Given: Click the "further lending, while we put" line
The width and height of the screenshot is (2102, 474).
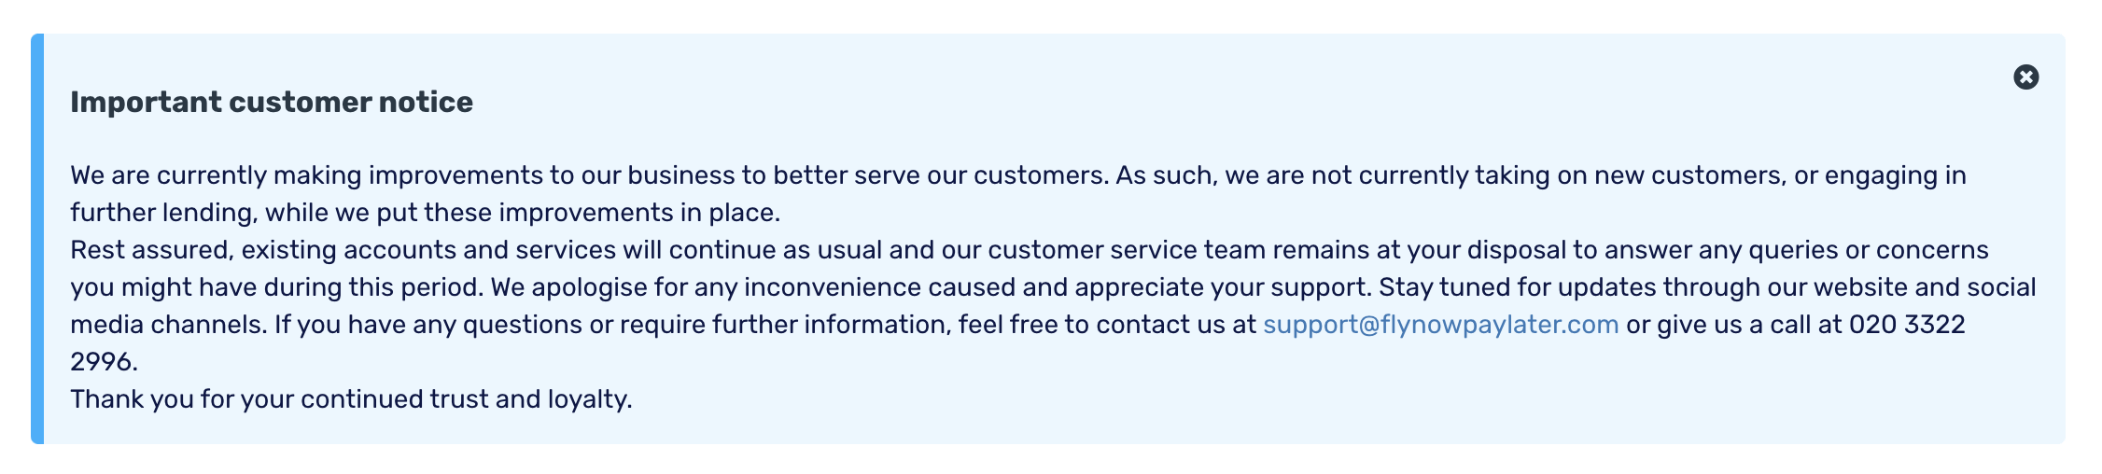Looking at the screenshot, I should click(x=425, y=213).
